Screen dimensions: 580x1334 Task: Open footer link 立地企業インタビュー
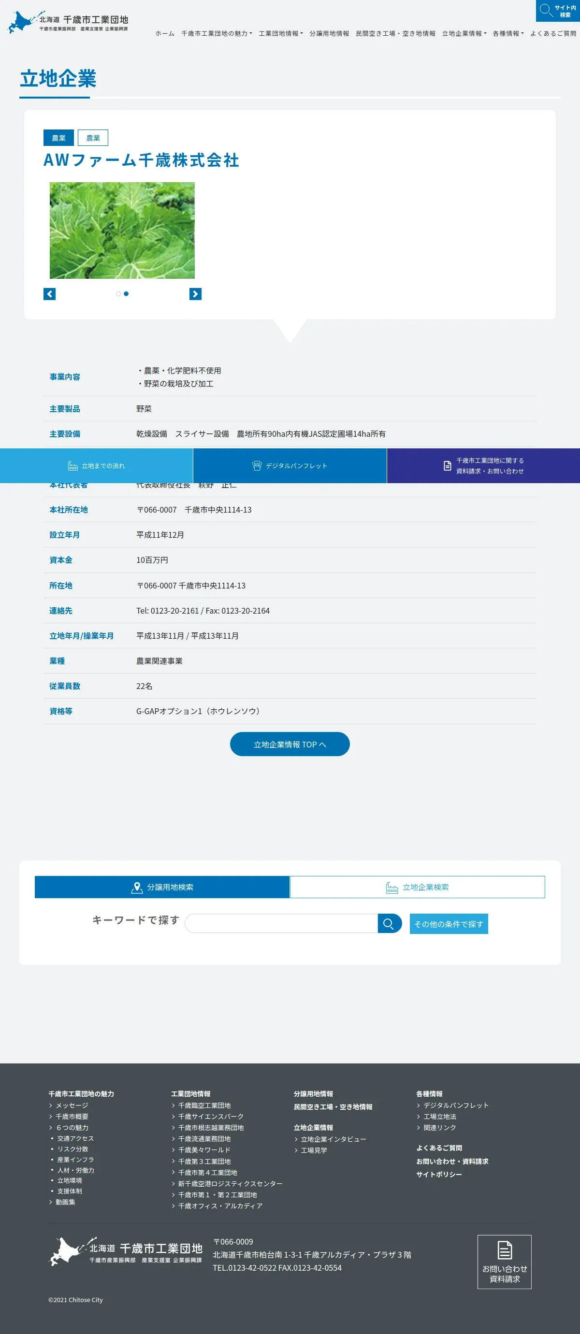(333, 1139)
